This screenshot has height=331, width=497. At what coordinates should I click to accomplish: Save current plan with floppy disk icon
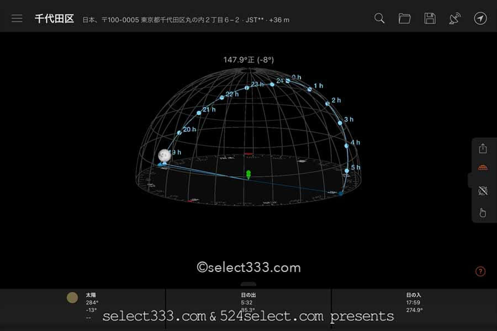click(x=430, y=18)
